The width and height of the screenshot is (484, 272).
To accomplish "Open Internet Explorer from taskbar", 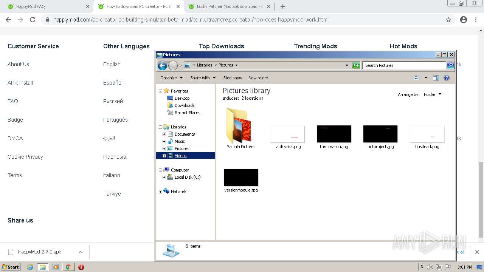I will pos(30,267).
